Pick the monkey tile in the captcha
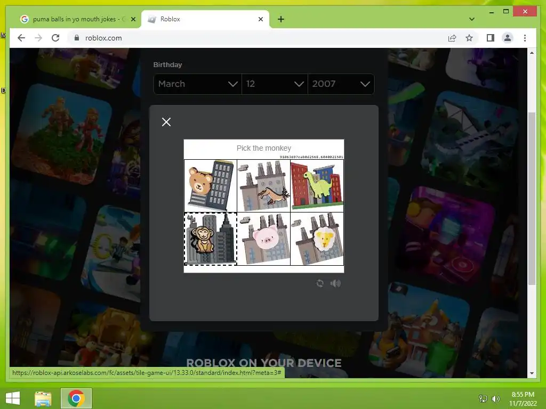This screenshot has width=546, height=409. coord(210,239)
